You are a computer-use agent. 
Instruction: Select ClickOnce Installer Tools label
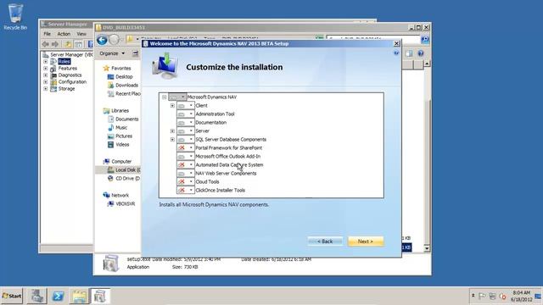point(221,190)
